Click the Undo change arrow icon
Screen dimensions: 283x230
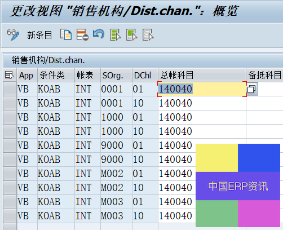[x=99, y=34]
